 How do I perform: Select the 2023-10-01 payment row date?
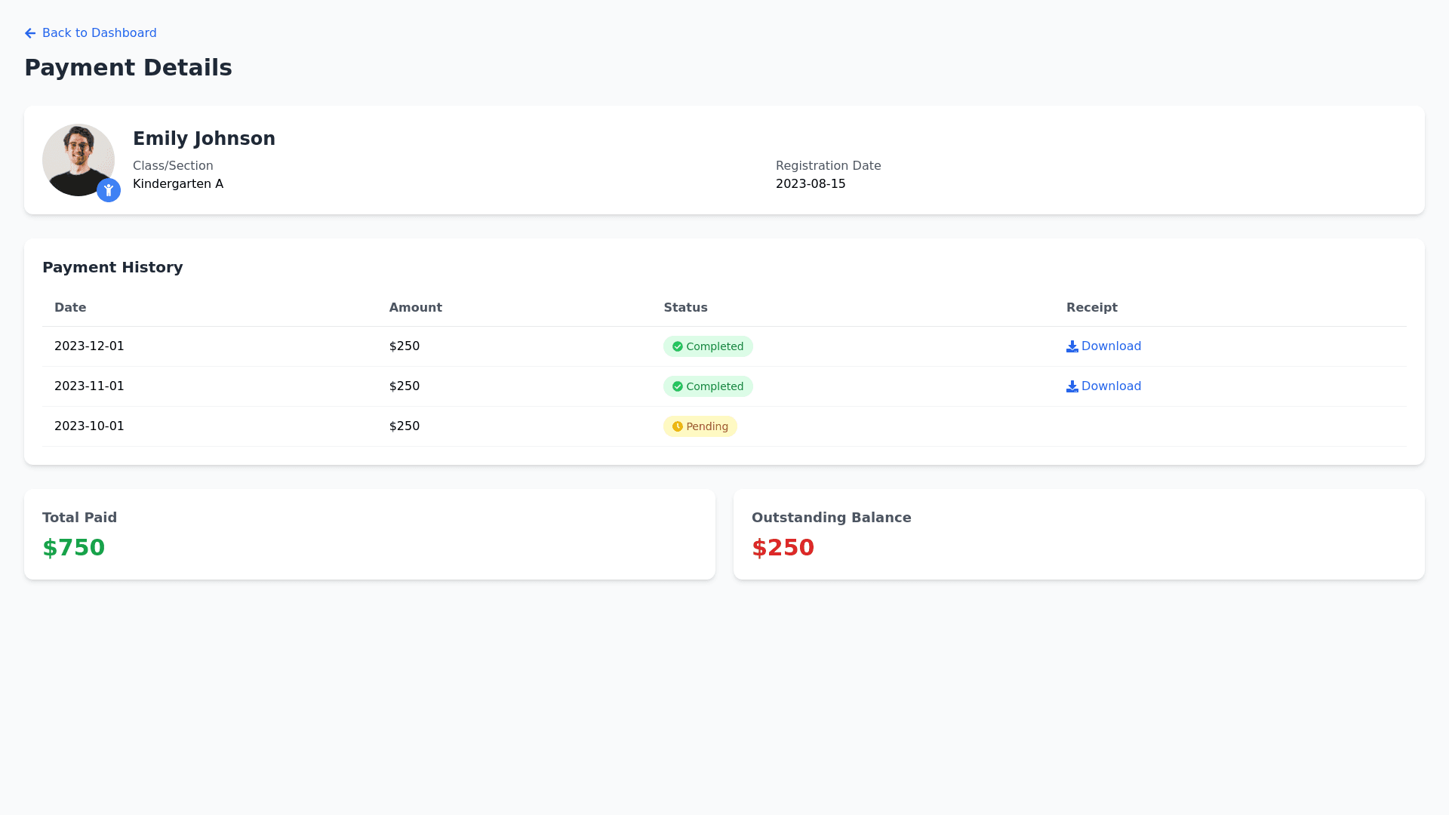click(x=89, y=426)
